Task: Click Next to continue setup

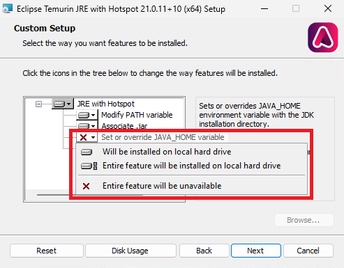Action: click(x=255, y=251)
